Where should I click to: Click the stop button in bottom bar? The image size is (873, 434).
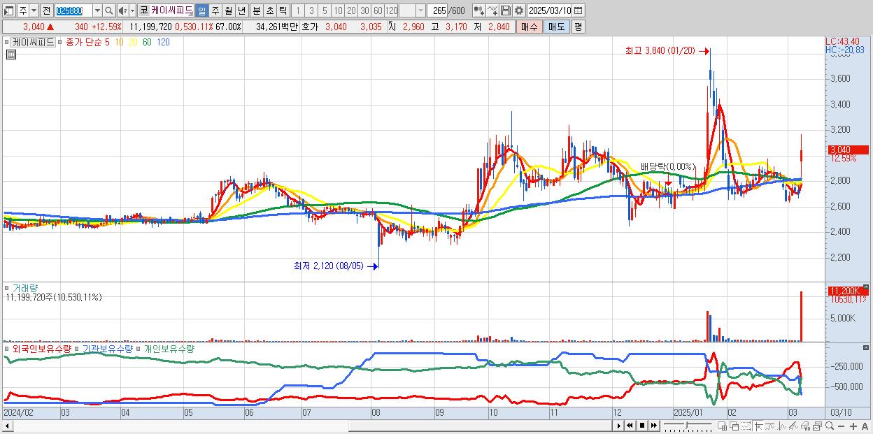pyautogui.click(x=642, y=426)
